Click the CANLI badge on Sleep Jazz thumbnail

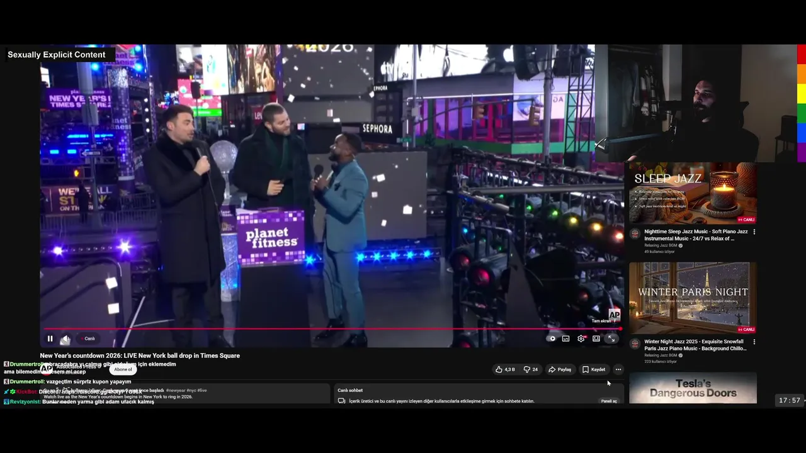(x=746, y=220)
